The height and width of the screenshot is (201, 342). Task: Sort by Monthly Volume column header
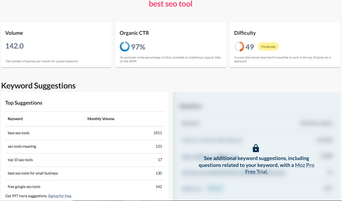tap(101, 119)
